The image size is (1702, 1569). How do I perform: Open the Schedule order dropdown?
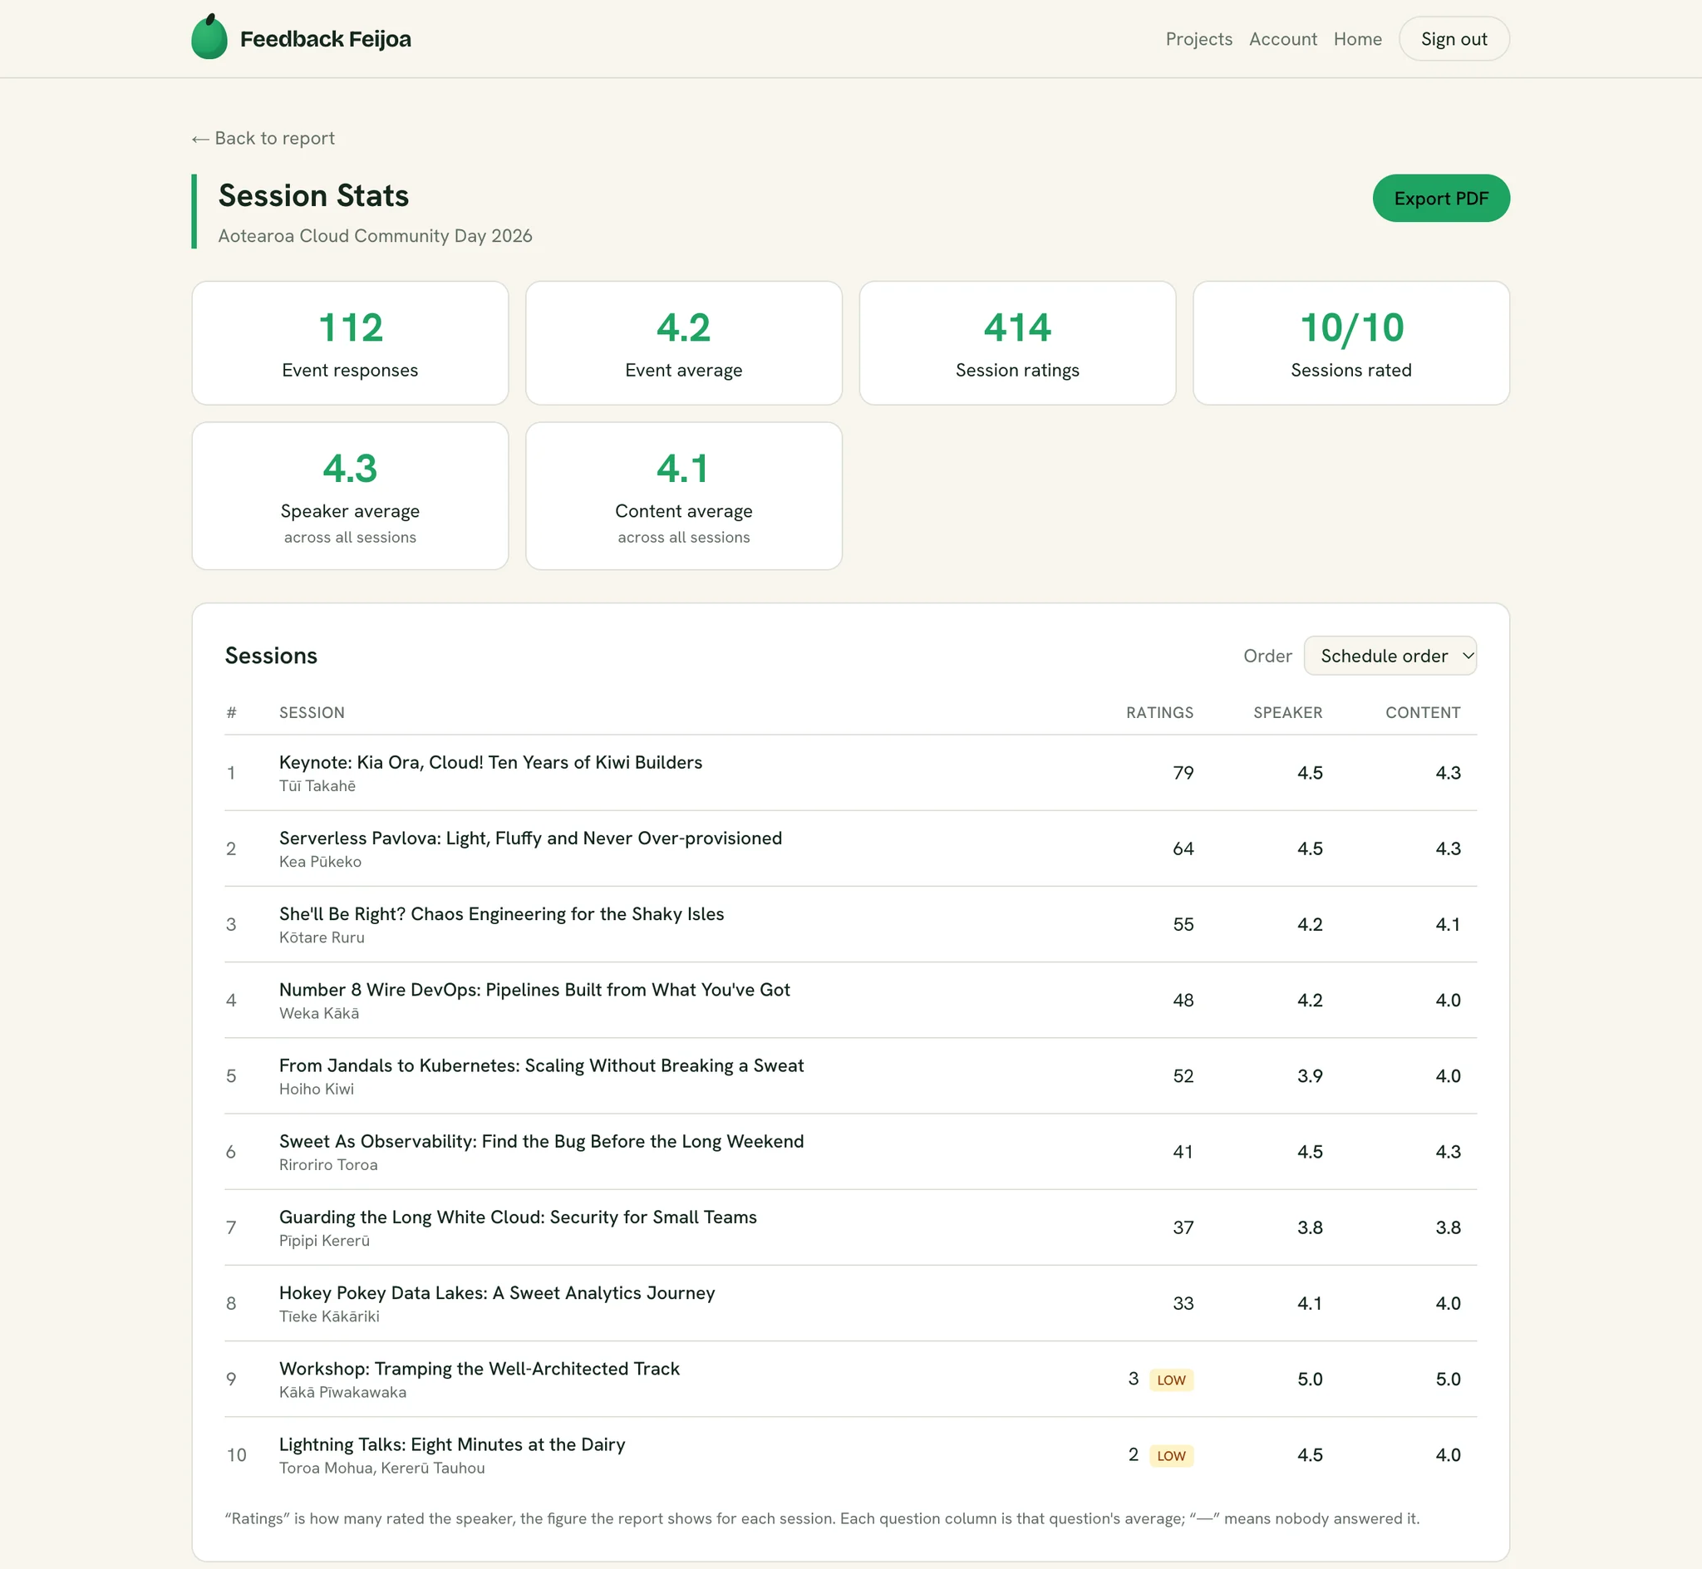tap(1390, 656)
